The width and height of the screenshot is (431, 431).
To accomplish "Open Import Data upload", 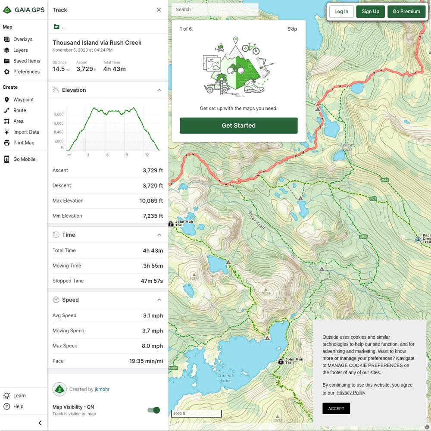I will click(x=22, y=132).
